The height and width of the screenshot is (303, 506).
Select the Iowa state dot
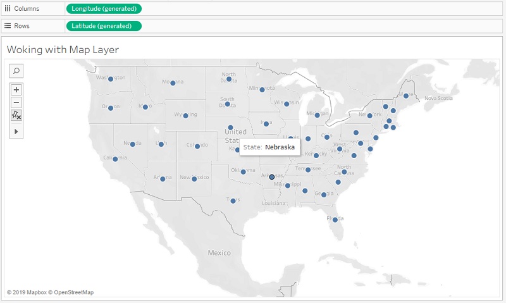tap(266, 124)
